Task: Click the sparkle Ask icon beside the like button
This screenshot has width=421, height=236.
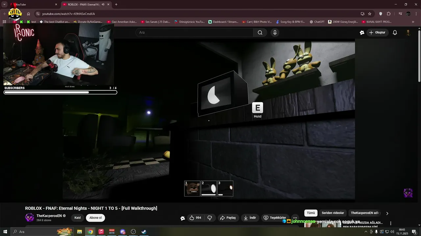Action: coord(183,218)
